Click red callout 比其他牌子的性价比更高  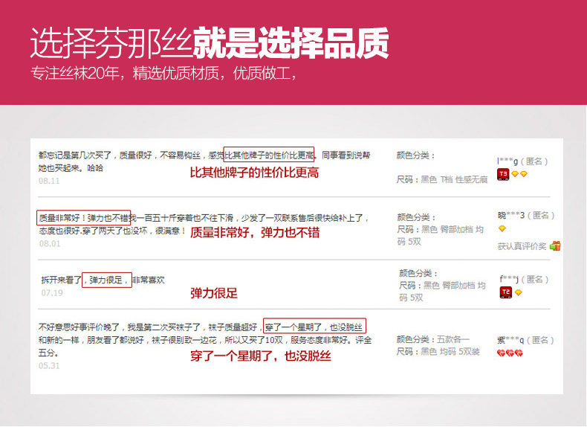[254, 173]
